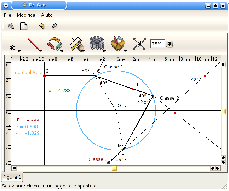The image size is (229, 191).
Task: Switch to the Figura 1 tab
Action: tap(12, 177)
